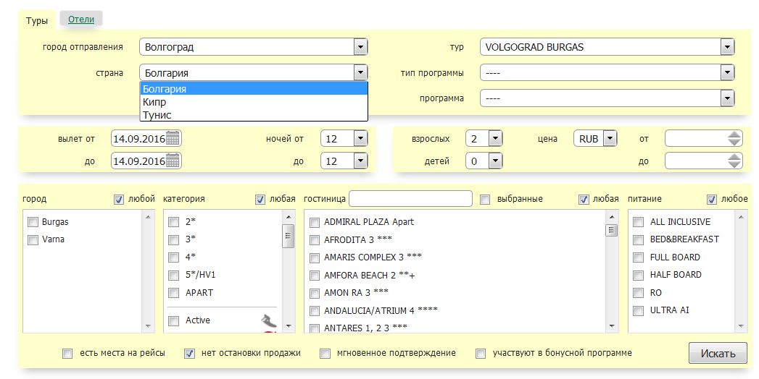Choose Кипр from the country list
The image size is (759, 379).
[x=155, y=102]
